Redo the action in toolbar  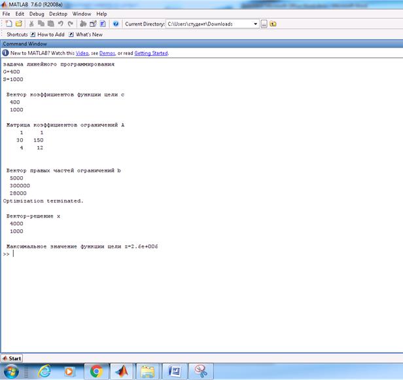point(70,24)
